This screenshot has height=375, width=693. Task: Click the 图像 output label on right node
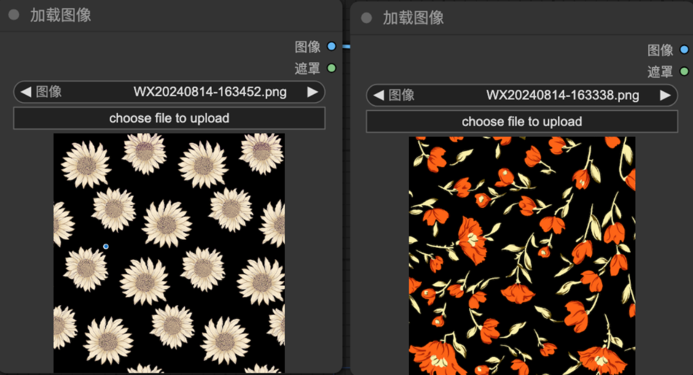click(x=661, y=50)
